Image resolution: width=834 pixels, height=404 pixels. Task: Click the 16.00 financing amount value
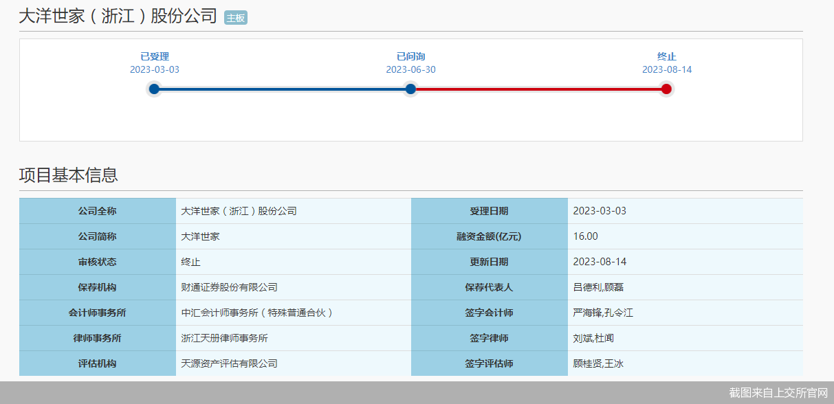585,236
